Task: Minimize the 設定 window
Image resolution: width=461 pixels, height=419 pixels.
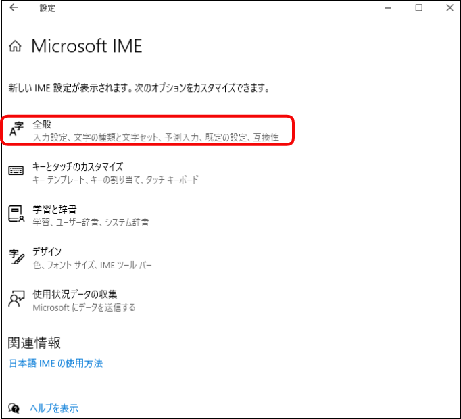Action: click(388, 8)
